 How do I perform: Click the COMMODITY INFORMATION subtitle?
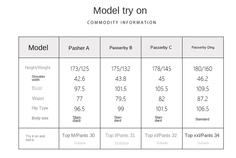(x=121, y=23)
